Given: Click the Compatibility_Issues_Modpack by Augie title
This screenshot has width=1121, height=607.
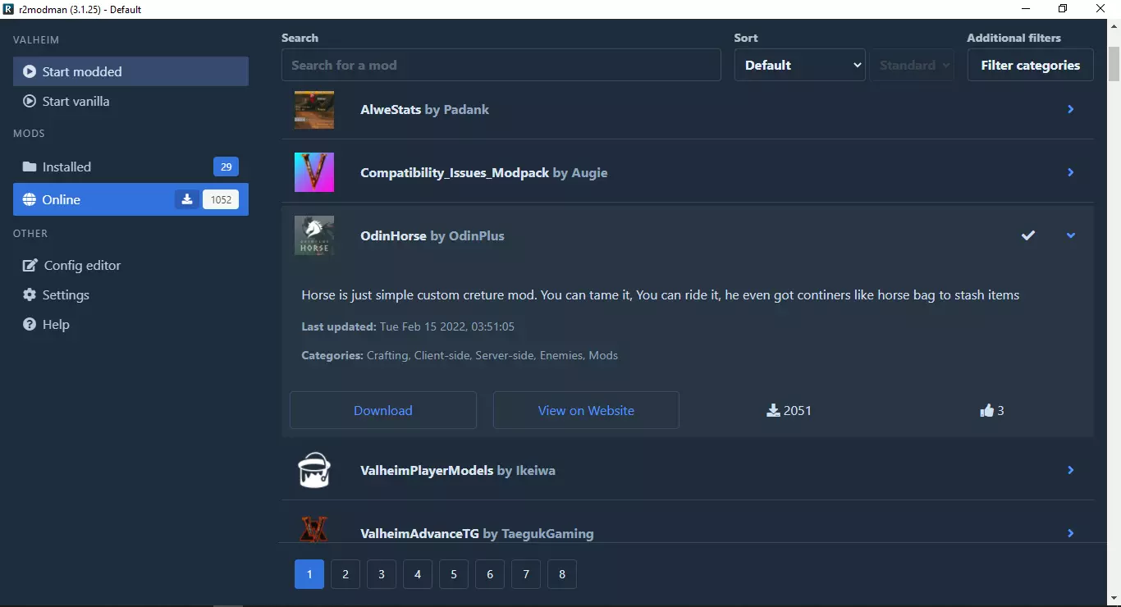Looking at the screenshot, I should point(484,173).
